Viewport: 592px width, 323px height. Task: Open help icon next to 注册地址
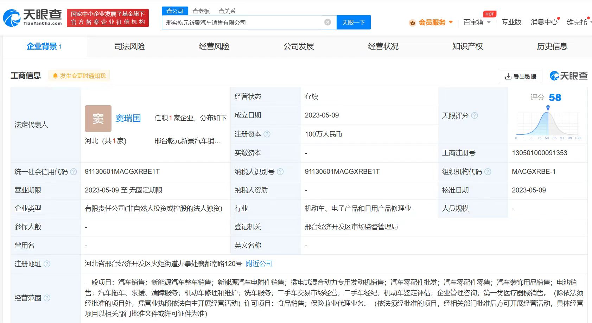[x=47, y=264]
